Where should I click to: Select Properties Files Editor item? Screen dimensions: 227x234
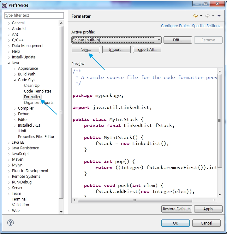(x=36, y=136)
